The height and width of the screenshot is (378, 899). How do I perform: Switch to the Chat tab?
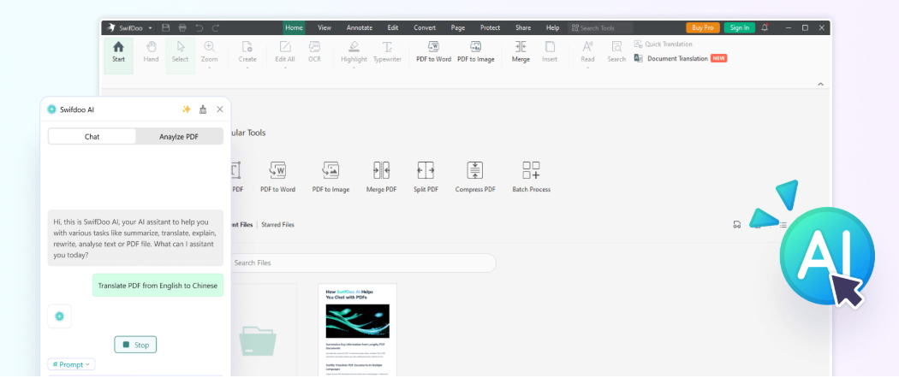click(x=92, y=136)
